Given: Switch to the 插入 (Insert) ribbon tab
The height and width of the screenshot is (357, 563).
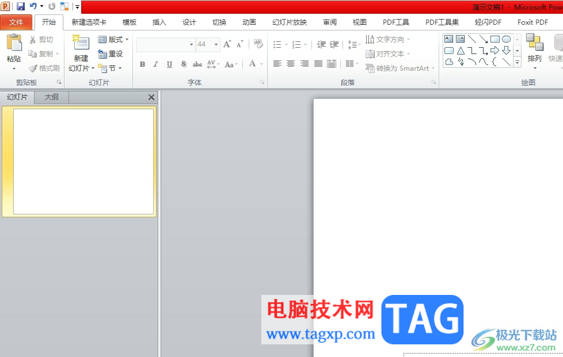Looking at the screenshot, I should [159, 22].
